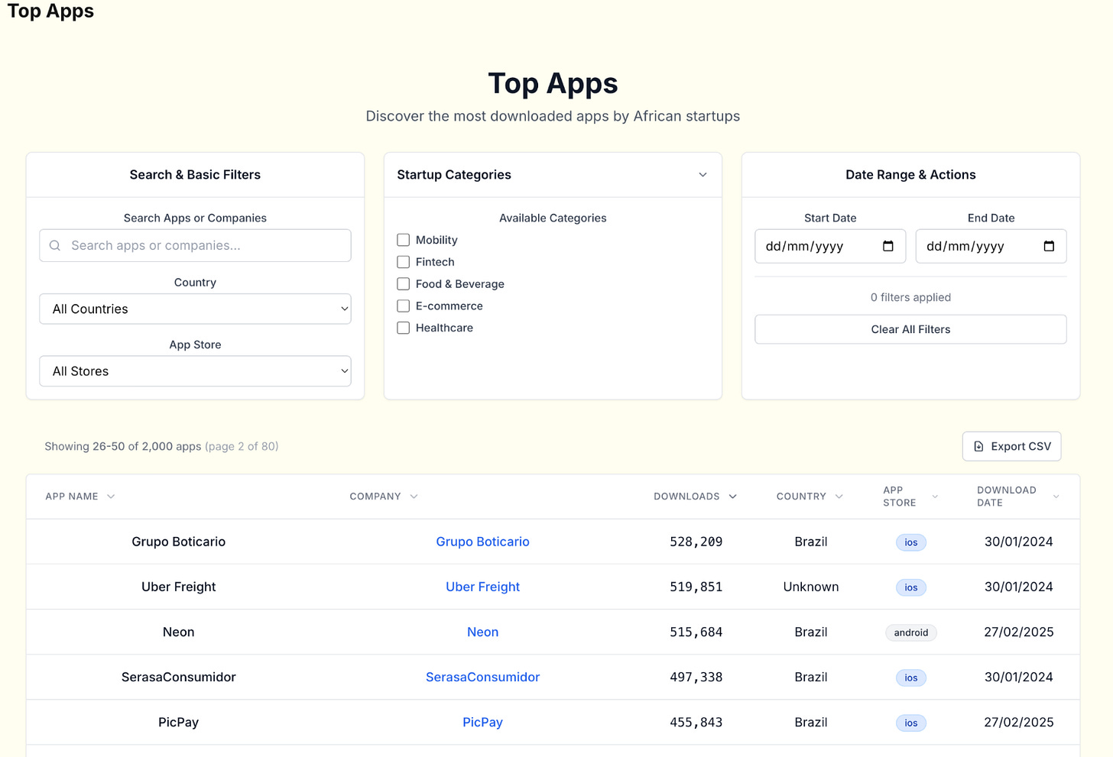
Task: Sort by Country column arrow
Action: coord(839,497)
